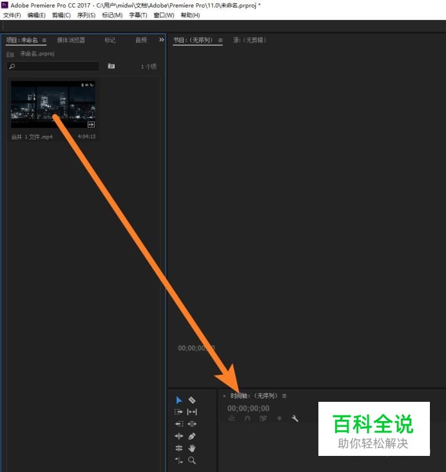This screenshot has width=446, height=472.
Task: Select the 项目:未命名 tab
Action: [22, 40]
